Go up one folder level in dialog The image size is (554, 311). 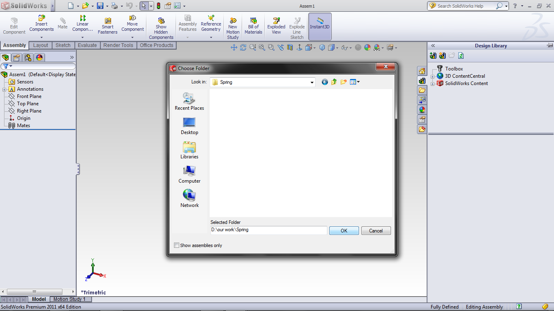click(x=334, y=82)
